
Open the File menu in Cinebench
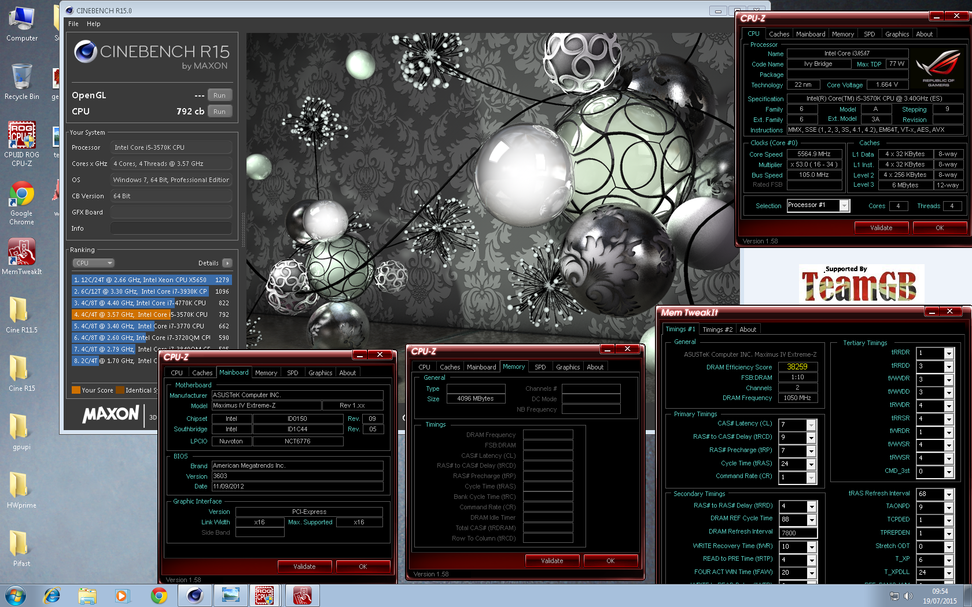click(73, 24)
